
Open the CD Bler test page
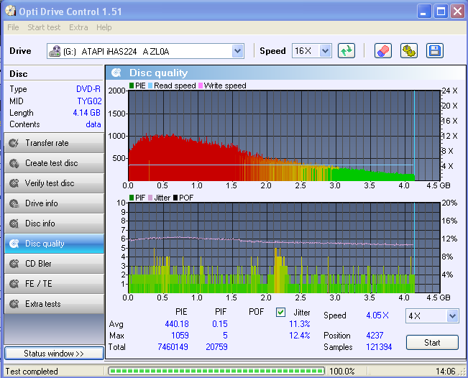54,264
